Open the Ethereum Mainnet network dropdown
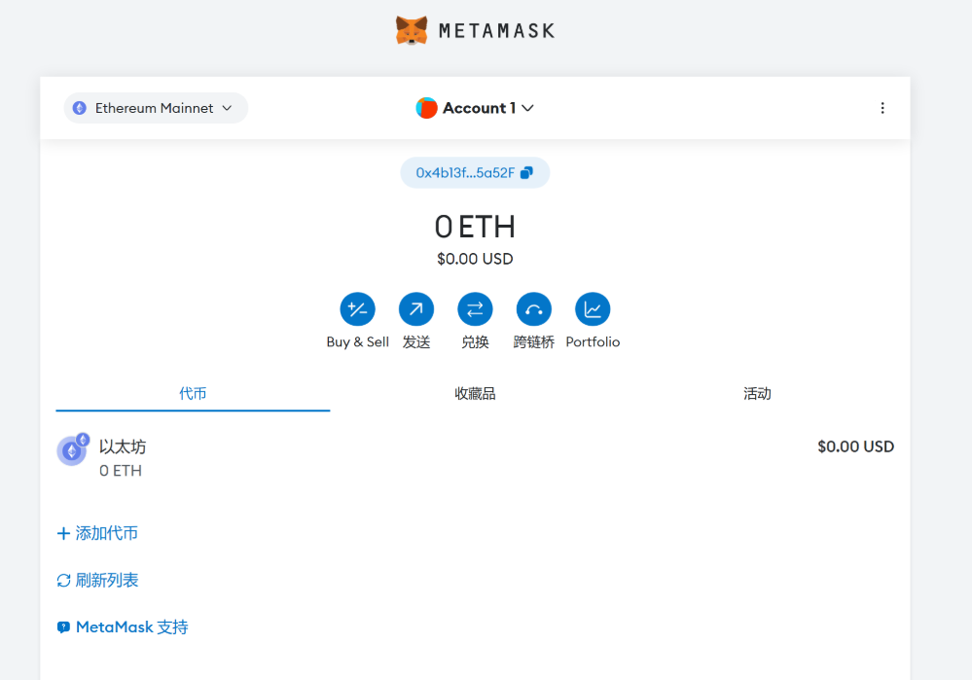The height and width of the screenshot is (680, 972). (x=156, y=108)
